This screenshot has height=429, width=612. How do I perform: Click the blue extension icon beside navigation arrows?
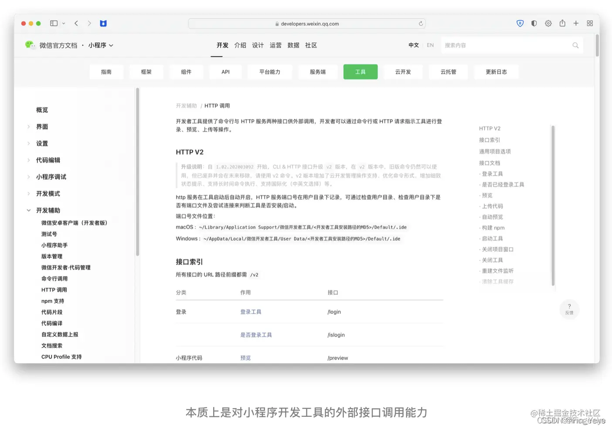[103, 24]
